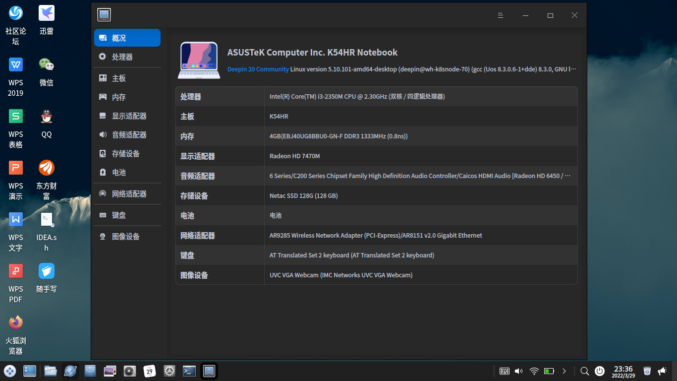Open the Deepin 20 Community link
The height and width of the screenshot is (381, 677).
pos(258,69)
